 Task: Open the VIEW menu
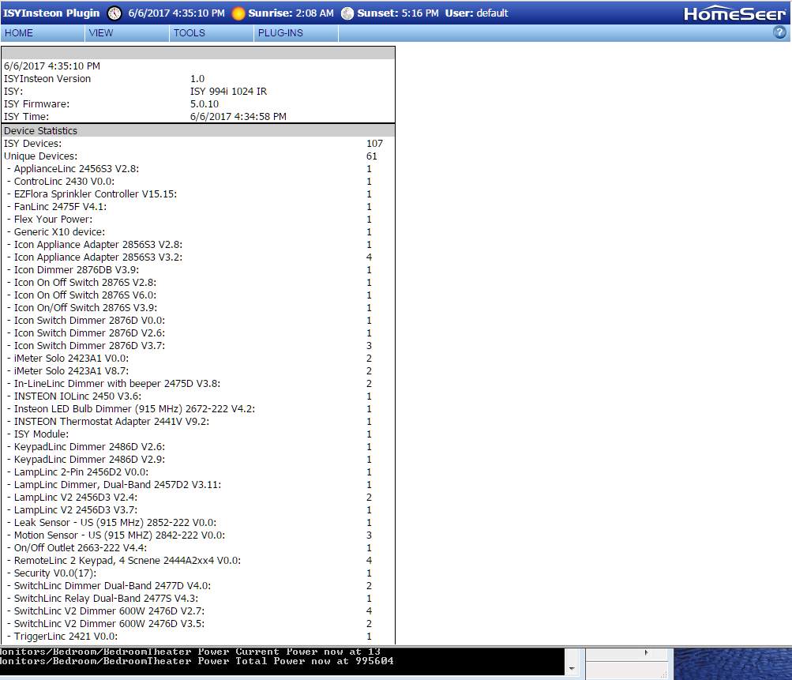[x=127, y=33]
